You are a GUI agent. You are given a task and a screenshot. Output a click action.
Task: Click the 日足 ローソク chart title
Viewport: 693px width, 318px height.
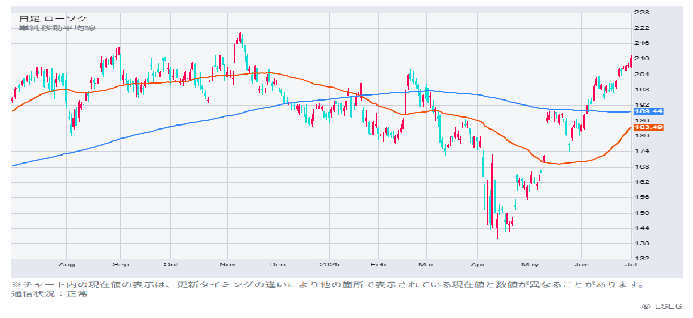click(53, 19)
